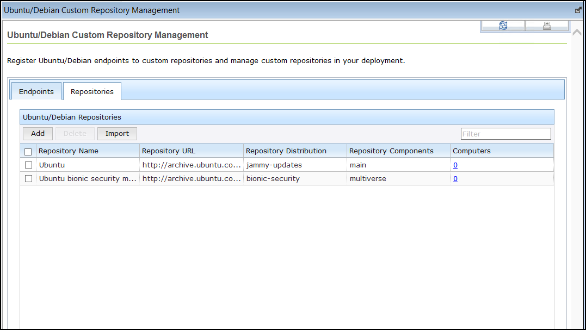This screenshot has width=586, height=330.
Task: Click the print icon in the top toolbar
Action: (x=547, y=26)
